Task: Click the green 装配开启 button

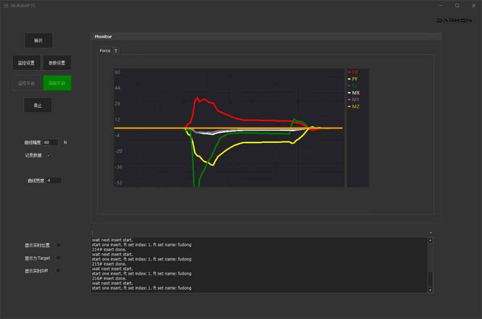Action: (x=57, y=83)
